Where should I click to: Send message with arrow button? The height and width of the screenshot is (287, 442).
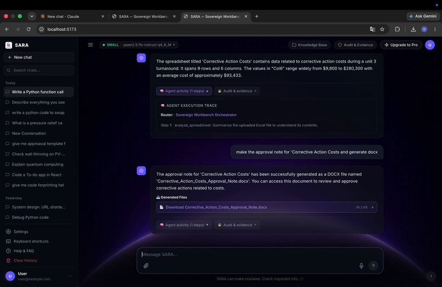(x=373, y=266)
